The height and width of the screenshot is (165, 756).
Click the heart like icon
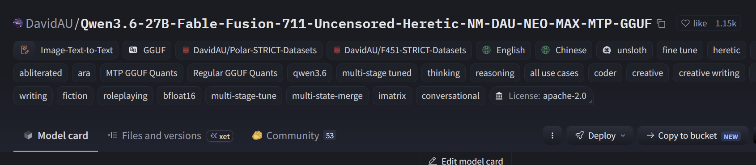[x=685, y=23]
